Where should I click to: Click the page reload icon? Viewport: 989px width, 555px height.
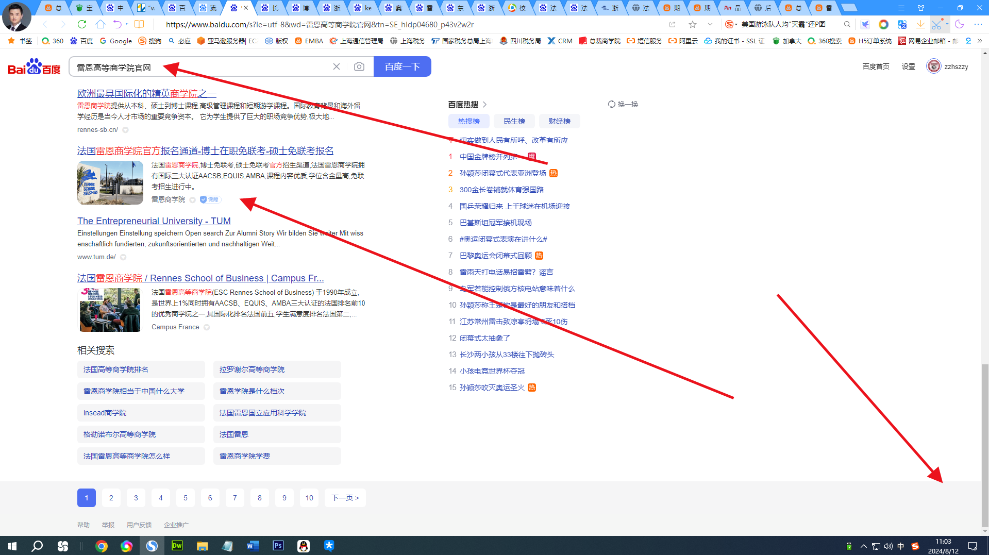coord(81,24)
